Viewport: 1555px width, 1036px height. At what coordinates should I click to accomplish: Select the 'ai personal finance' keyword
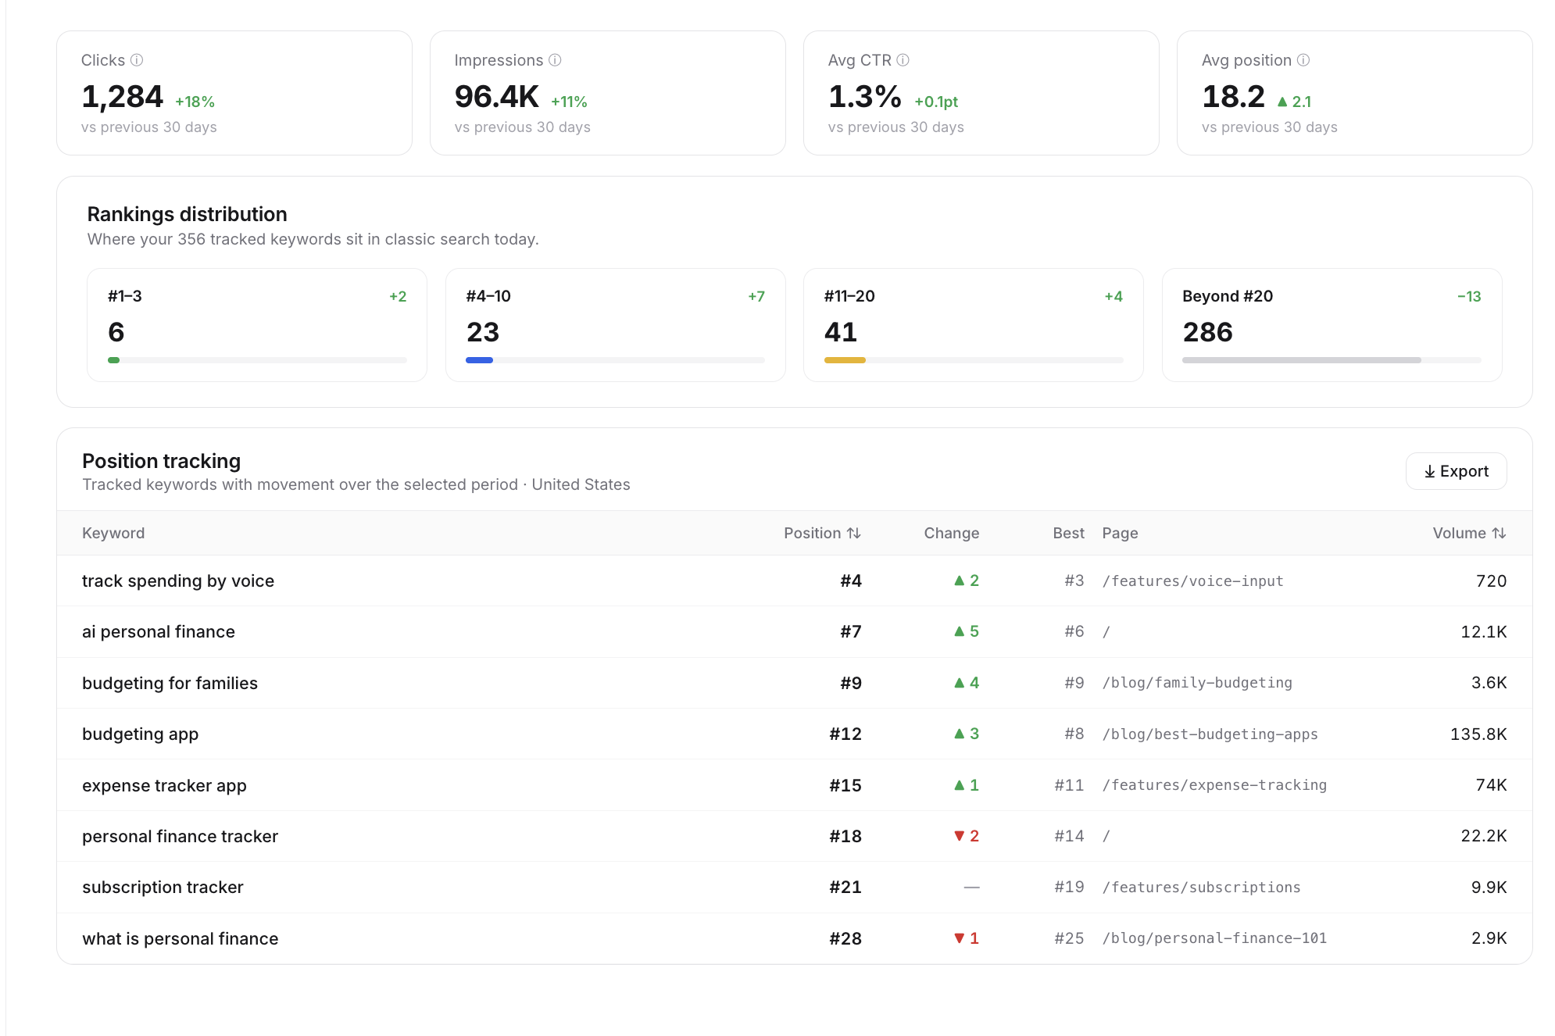tap(159, 631)
